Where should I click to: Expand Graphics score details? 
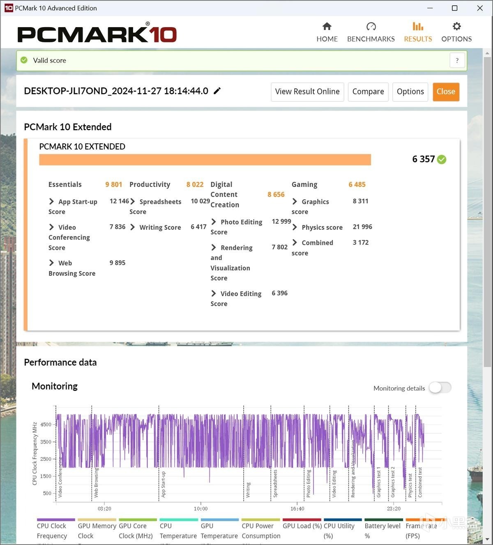pyautogui.click(x=295, y=201)
